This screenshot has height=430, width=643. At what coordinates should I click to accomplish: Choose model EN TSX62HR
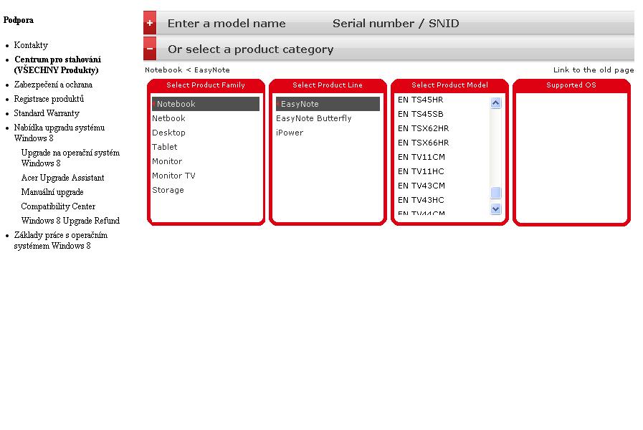pos(423,128)
